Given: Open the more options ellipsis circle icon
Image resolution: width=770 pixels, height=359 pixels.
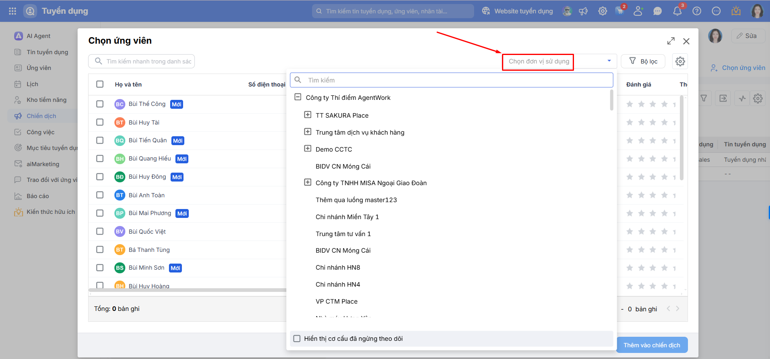Looking at the screenshot, I should click(716, 11).
